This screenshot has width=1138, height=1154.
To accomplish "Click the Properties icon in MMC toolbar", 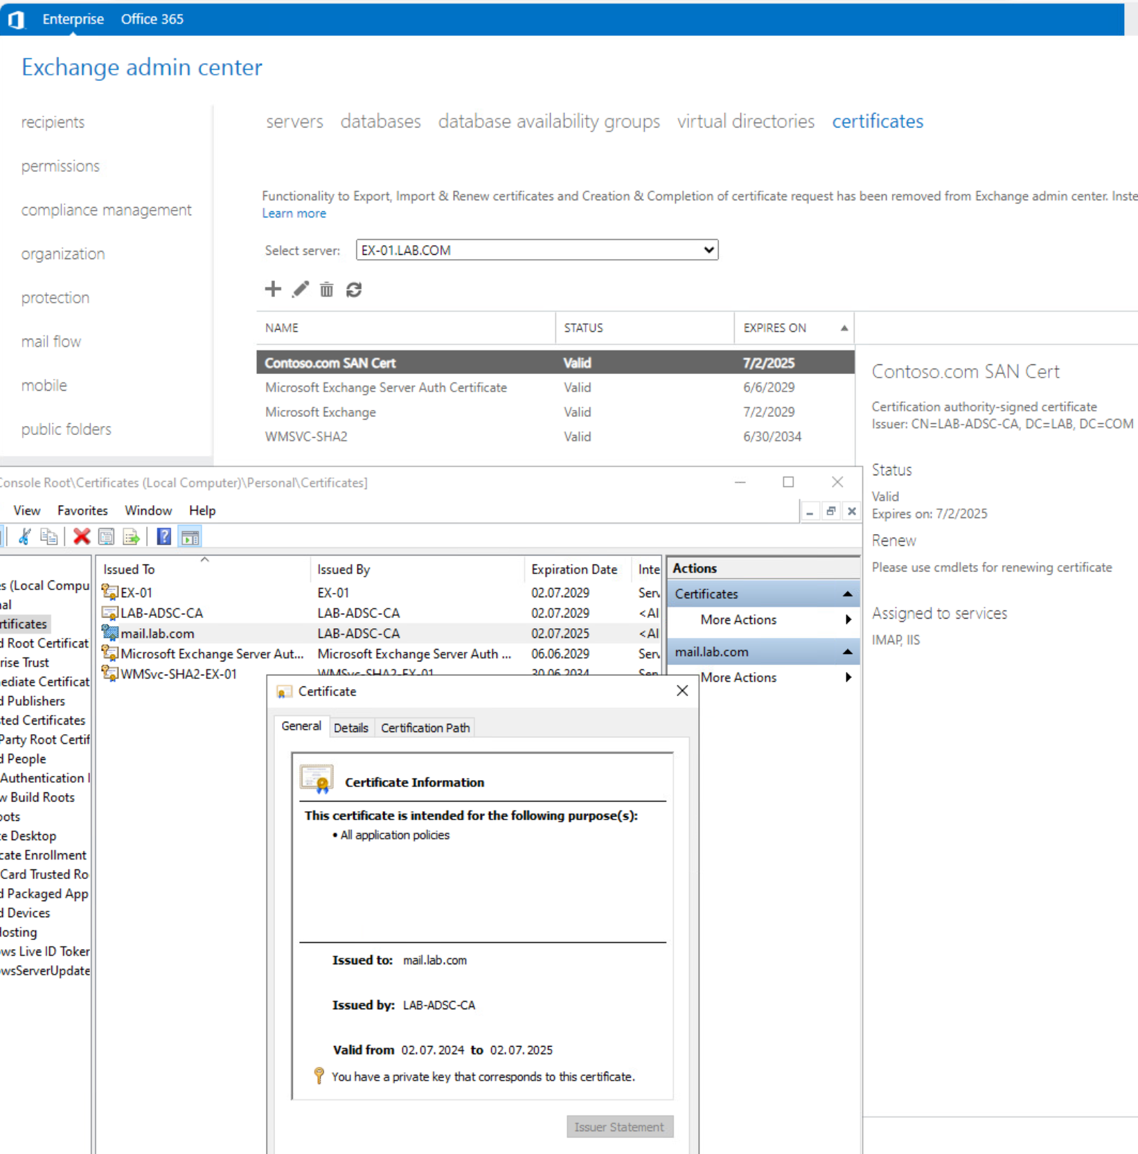I will tap(106, 537).
